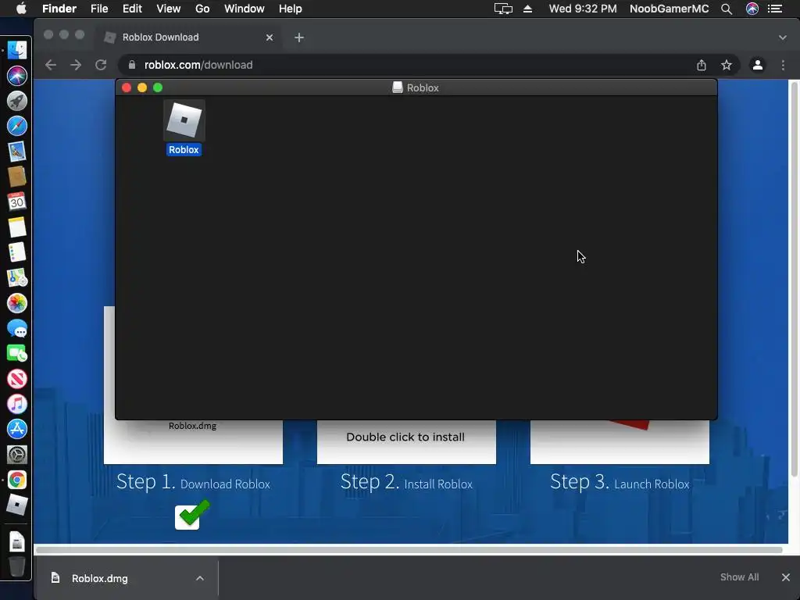The height and width of the screenshot is (600, 800).
Task: Open Reminders app in Dock
Action: point(17,252)
